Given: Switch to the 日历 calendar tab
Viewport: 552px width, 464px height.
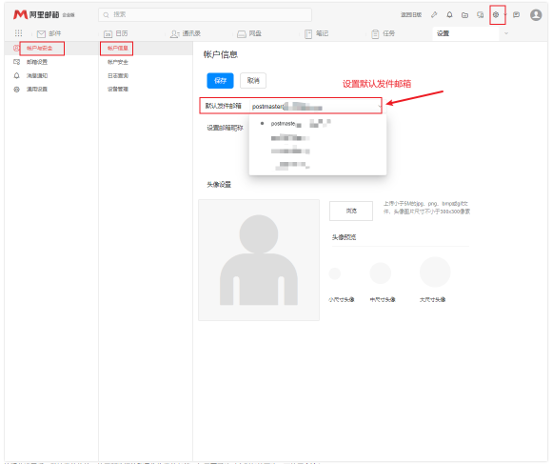Looking at the screenshot, I should coord(115,33).
